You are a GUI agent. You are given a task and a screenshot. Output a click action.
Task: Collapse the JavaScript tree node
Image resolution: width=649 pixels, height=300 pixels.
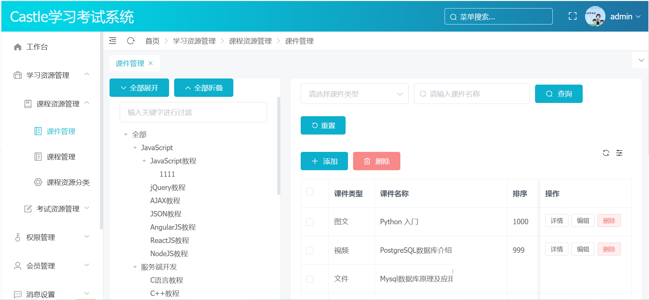(x=135, y=148)
